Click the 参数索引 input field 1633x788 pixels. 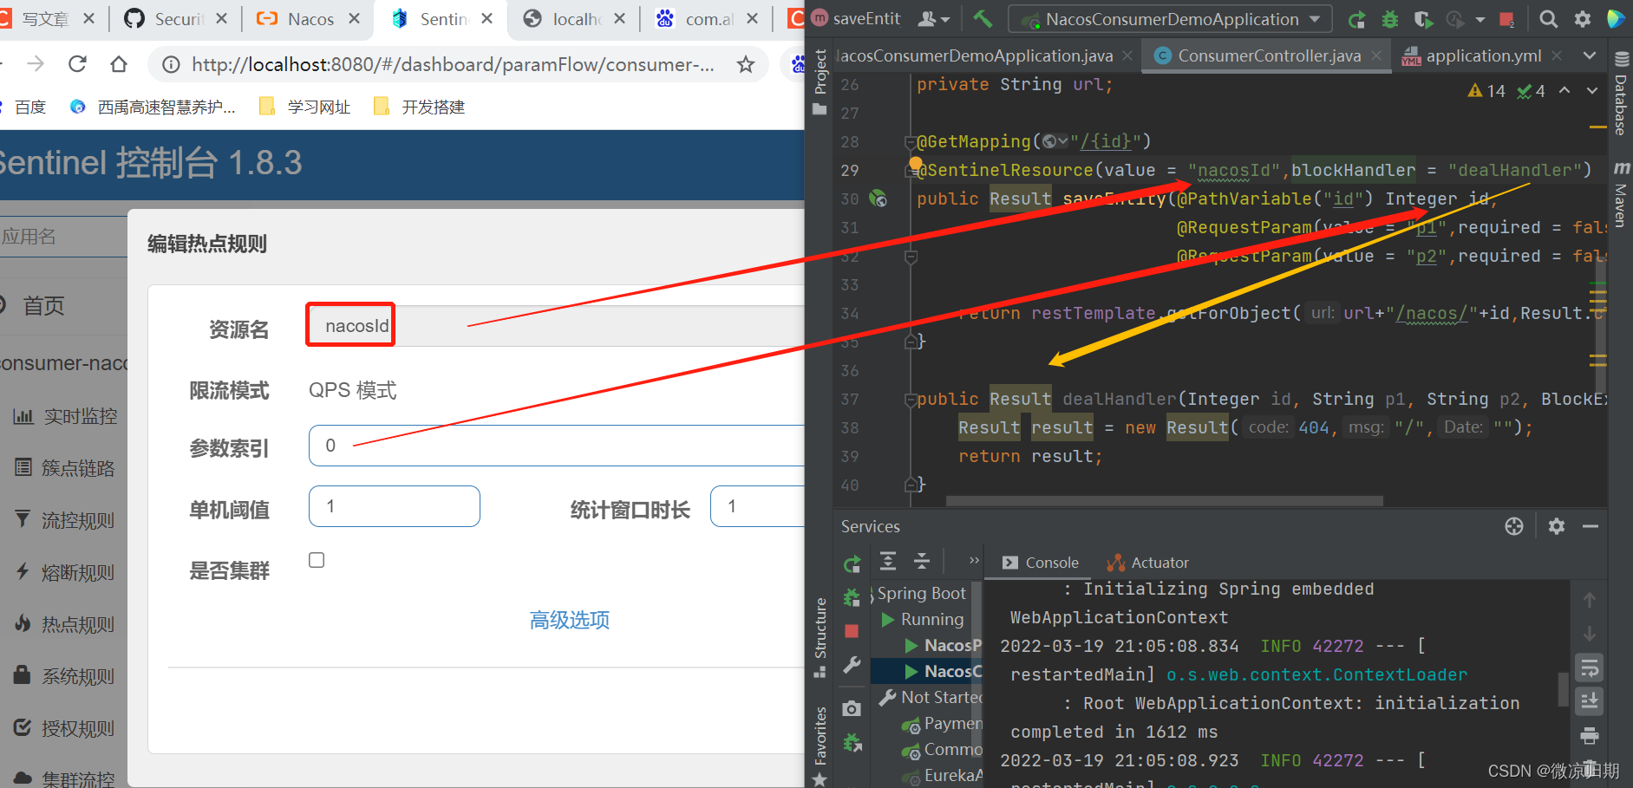pos(557,446)
